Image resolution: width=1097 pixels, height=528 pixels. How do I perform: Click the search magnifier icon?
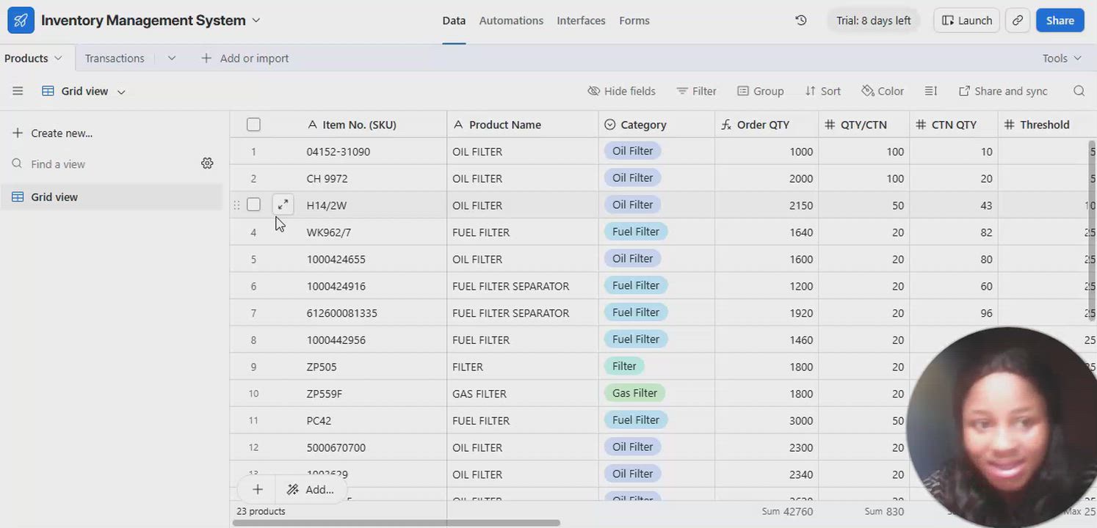click(1079, 91)
